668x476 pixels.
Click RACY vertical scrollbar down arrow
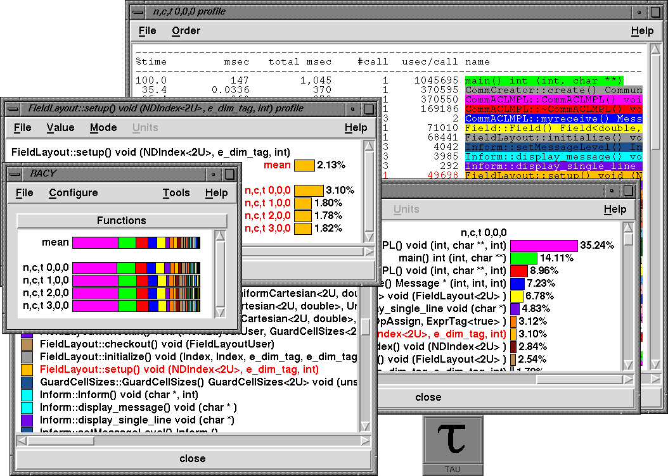220,312
